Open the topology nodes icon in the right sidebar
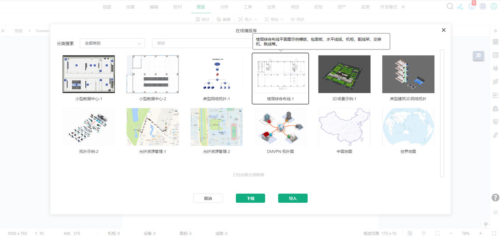 [496, 68]
